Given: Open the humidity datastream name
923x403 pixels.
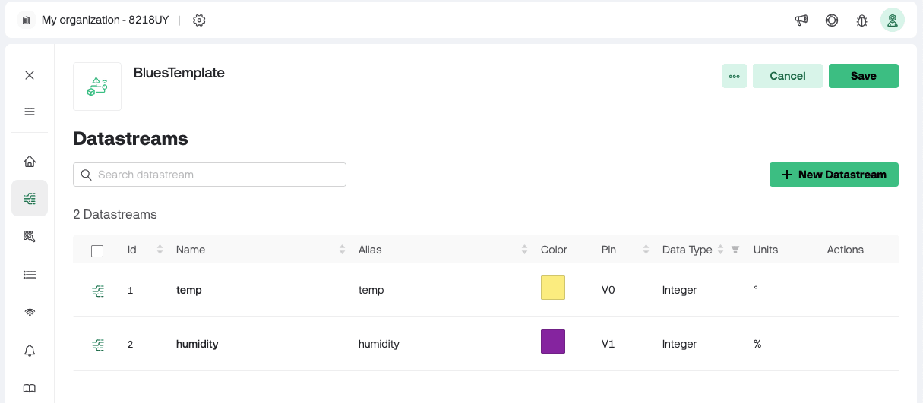Looking at the screenshot, I should [x=198, y=344].
